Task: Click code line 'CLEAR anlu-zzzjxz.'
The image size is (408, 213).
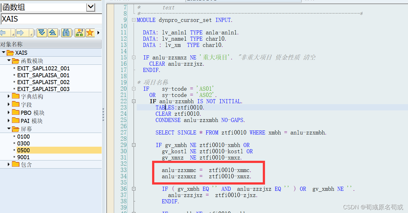Action: [177, 64]
